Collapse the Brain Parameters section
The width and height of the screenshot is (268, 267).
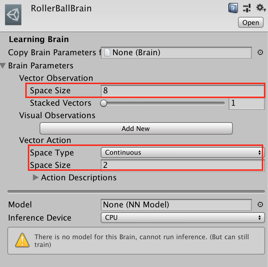click(3, 66)
